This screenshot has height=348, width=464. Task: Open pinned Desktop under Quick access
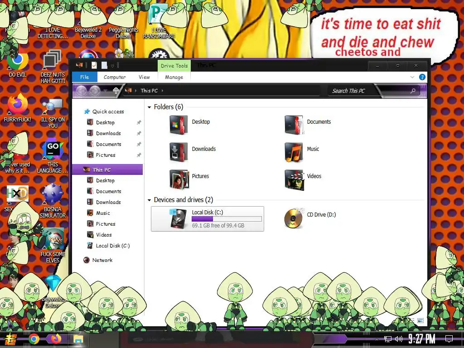(105, 122)
